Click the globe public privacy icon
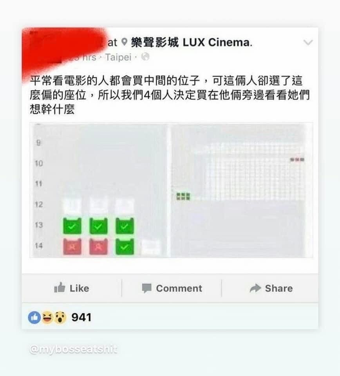 [145, 57]
